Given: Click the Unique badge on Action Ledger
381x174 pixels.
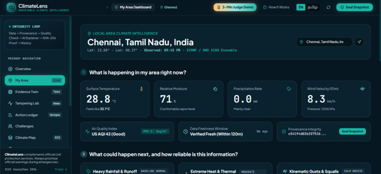Looking at the screenshot, I should click(55, 115).
